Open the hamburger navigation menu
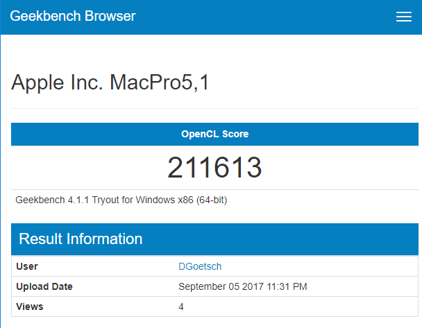 tap(404, 17)
